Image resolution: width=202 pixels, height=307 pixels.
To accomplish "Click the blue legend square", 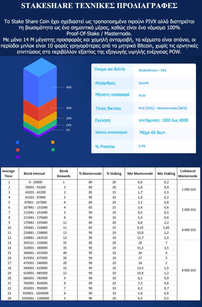I will [x=17, y=142].
